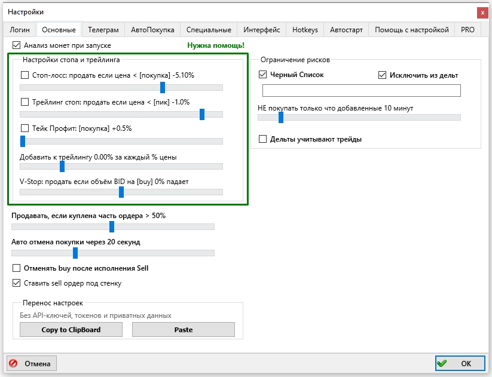Image resolution: width=492 pixels, height=377 pixels.
Task: Click the Добавить к трейлингу slider handle
Action: coord(62,167)
